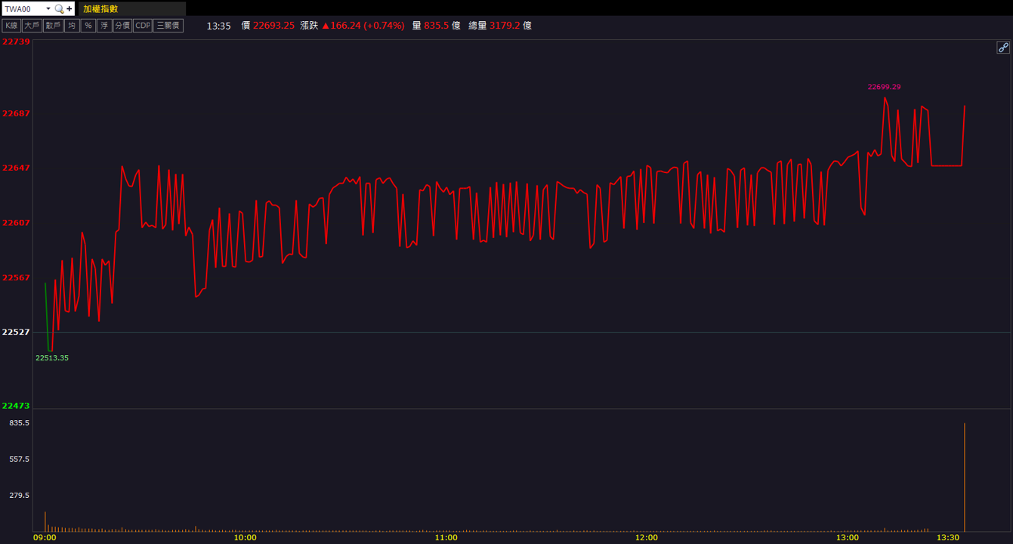Click the magnifier search icon beside TWA00
Viewport: 1013px width, 544px height.
point(59,9)
